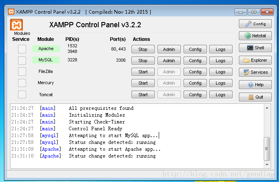This screenshot has height=182, width=279.
Task: View Tomcat Logs
Action: click(x=221, y=95)
